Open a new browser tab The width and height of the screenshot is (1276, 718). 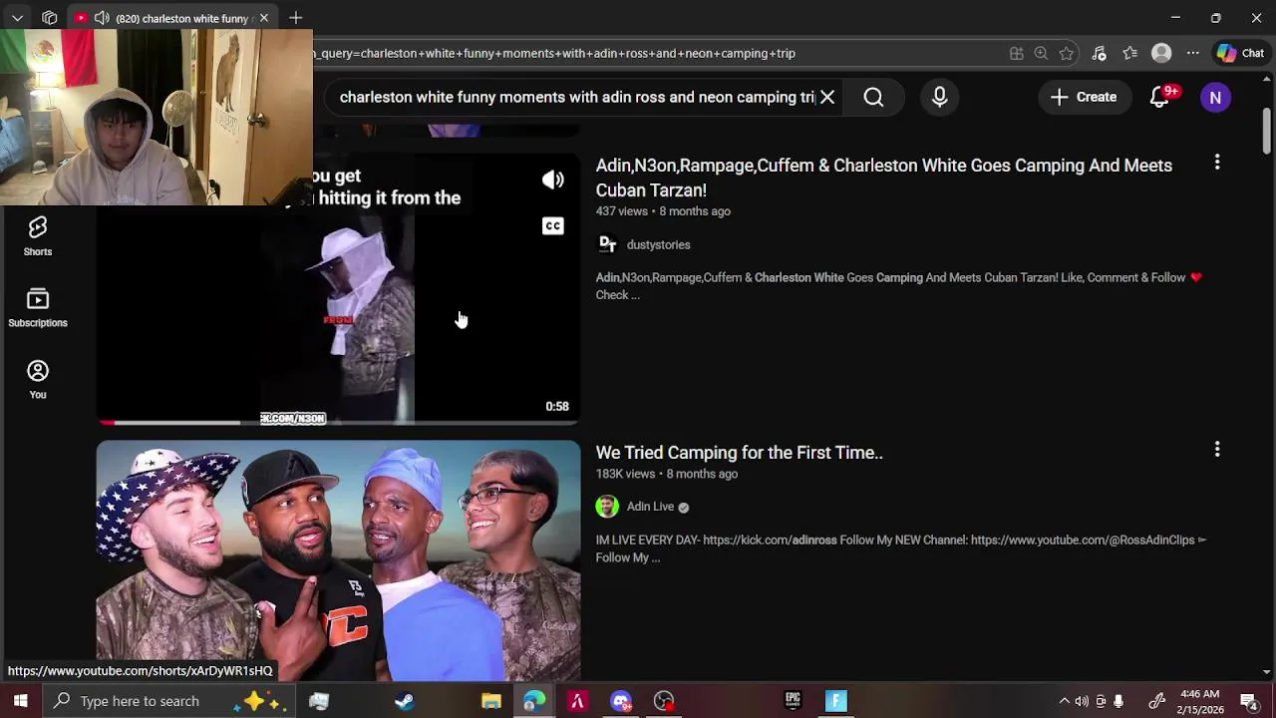point(296,18)
